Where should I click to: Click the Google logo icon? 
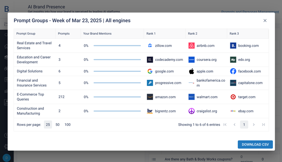[x=150, y=71]
